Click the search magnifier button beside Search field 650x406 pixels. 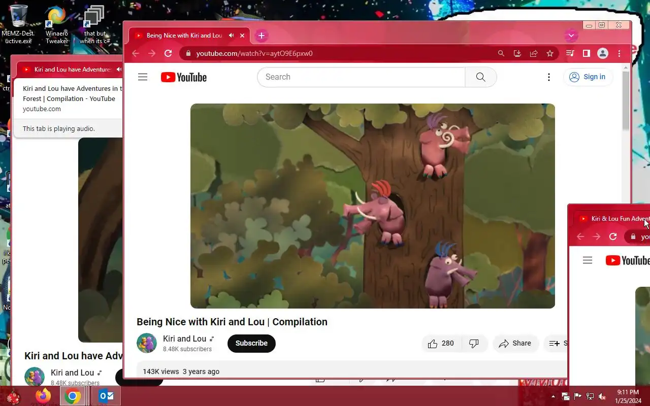(x=480, y=77)
